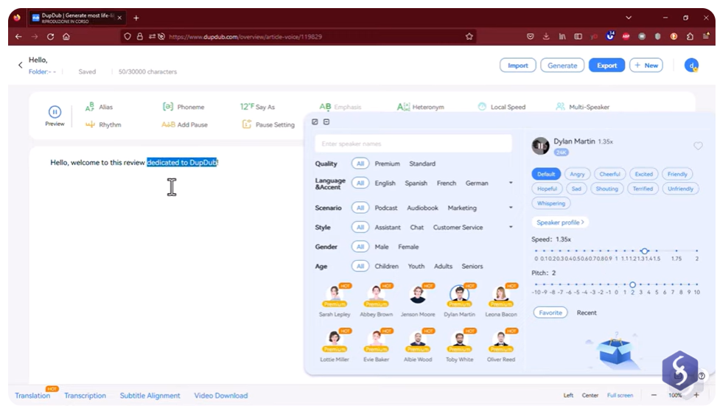Set speed to 1.75 on slider

click(x=676, y=251)
